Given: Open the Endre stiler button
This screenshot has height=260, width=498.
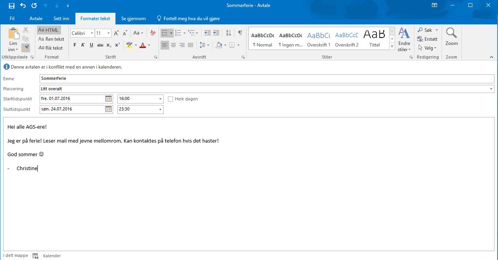Looking at the screenshot, I should (x=404, y=40).
